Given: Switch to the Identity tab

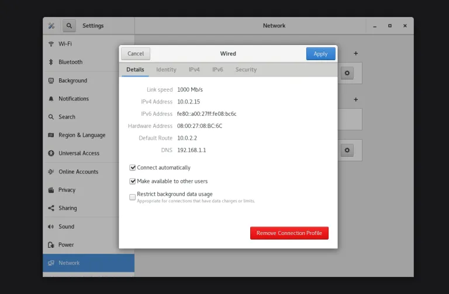Looking at the screenshot, I should 166,70.
